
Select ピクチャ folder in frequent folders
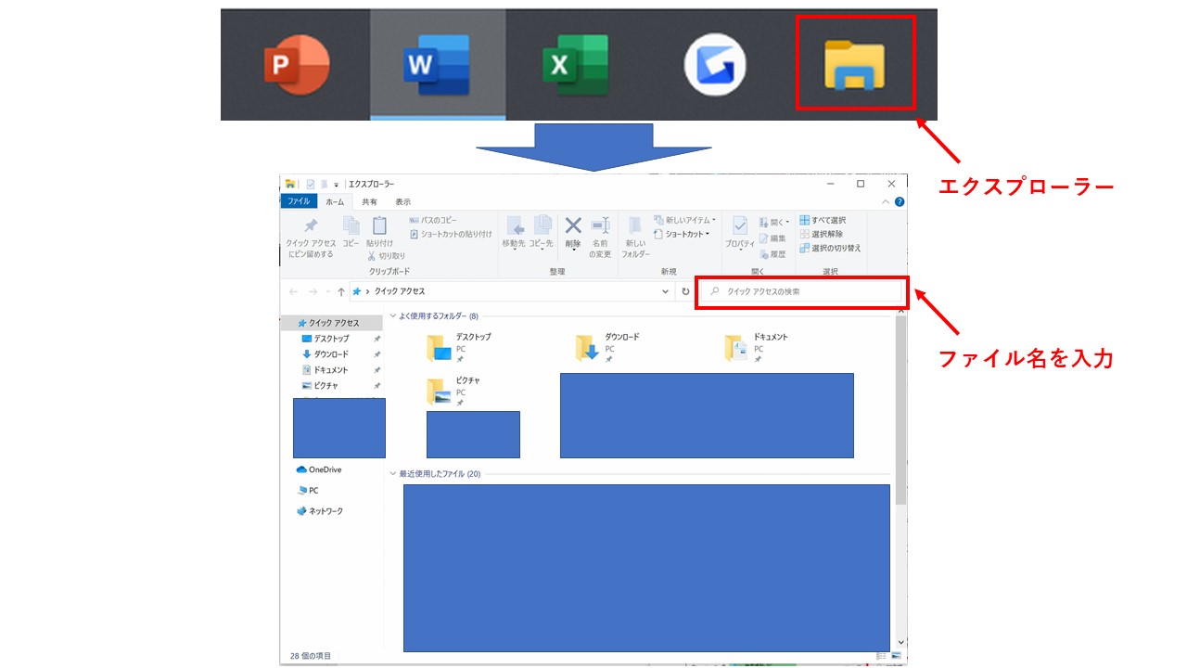coord(454,391)
